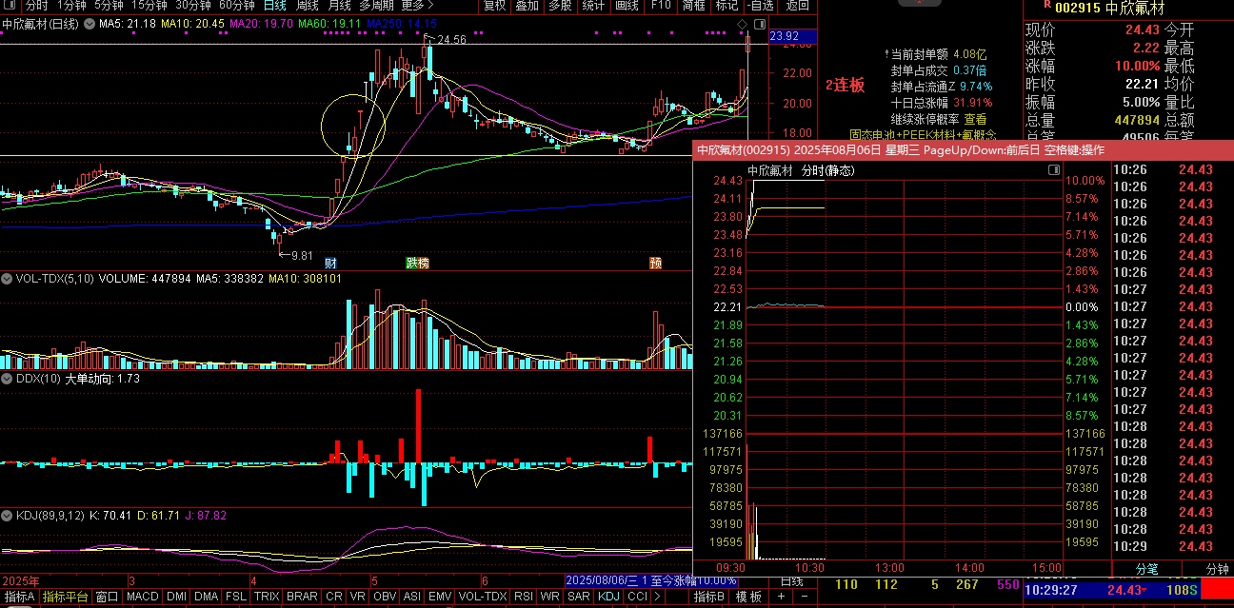The height and width of the screenshot is (608, 1234).
Task: Select the SAR indicator
Action: (x=579, y=597)
